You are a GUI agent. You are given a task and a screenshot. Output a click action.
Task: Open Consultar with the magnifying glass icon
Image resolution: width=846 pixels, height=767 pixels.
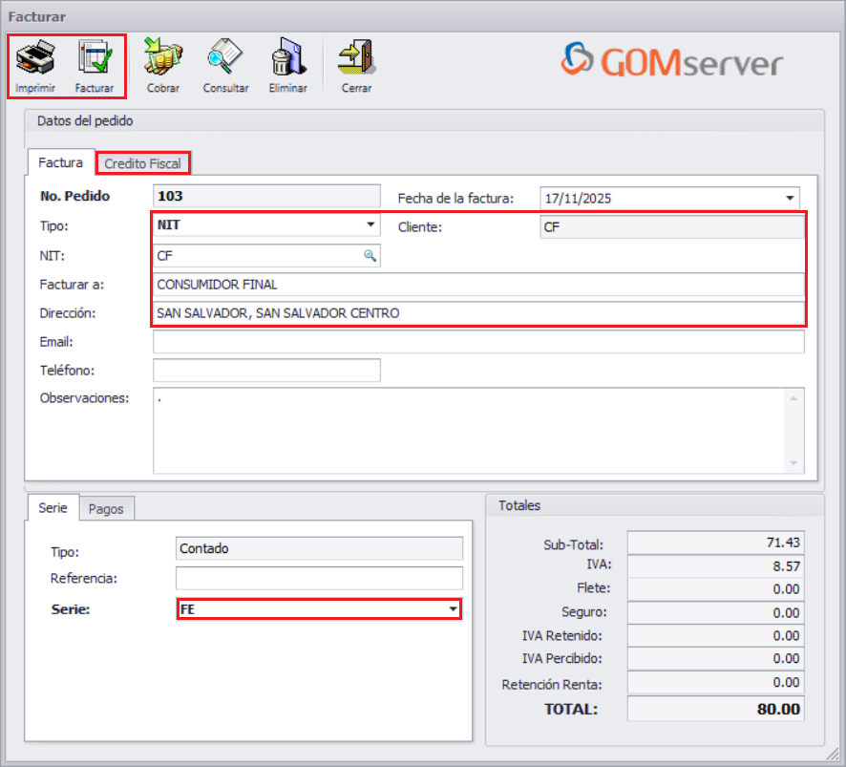click(x=225, y=57)
